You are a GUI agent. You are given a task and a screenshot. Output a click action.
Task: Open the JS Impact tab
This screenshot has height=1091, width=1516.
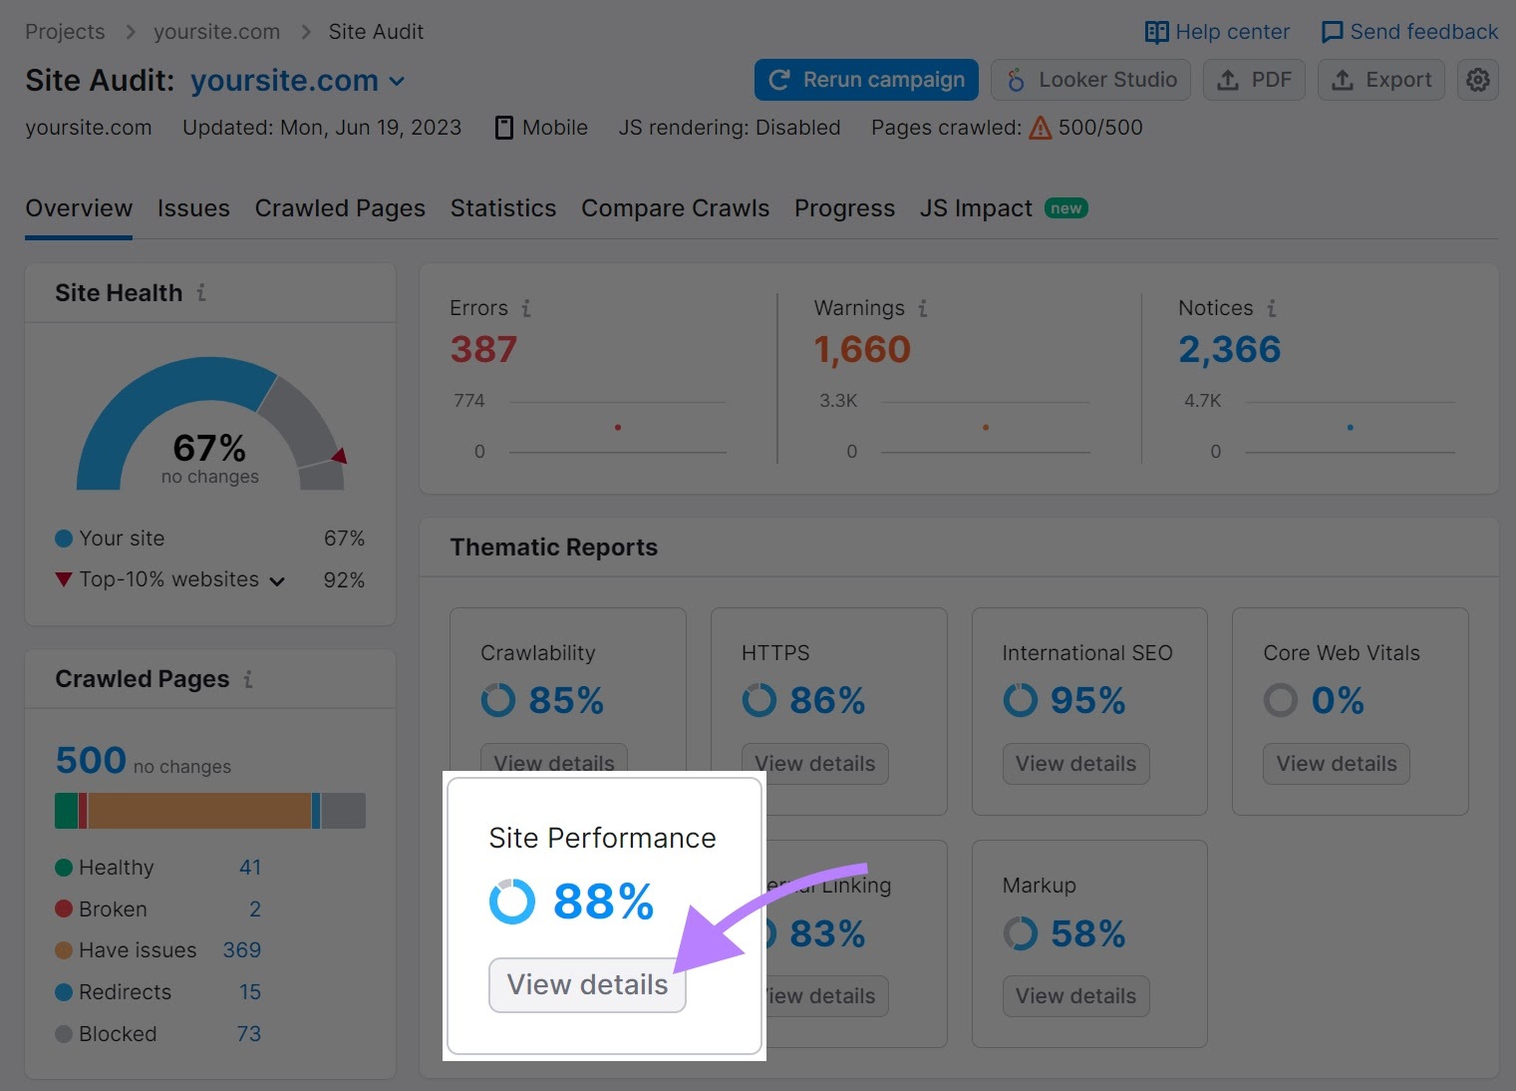click(975, 208)
